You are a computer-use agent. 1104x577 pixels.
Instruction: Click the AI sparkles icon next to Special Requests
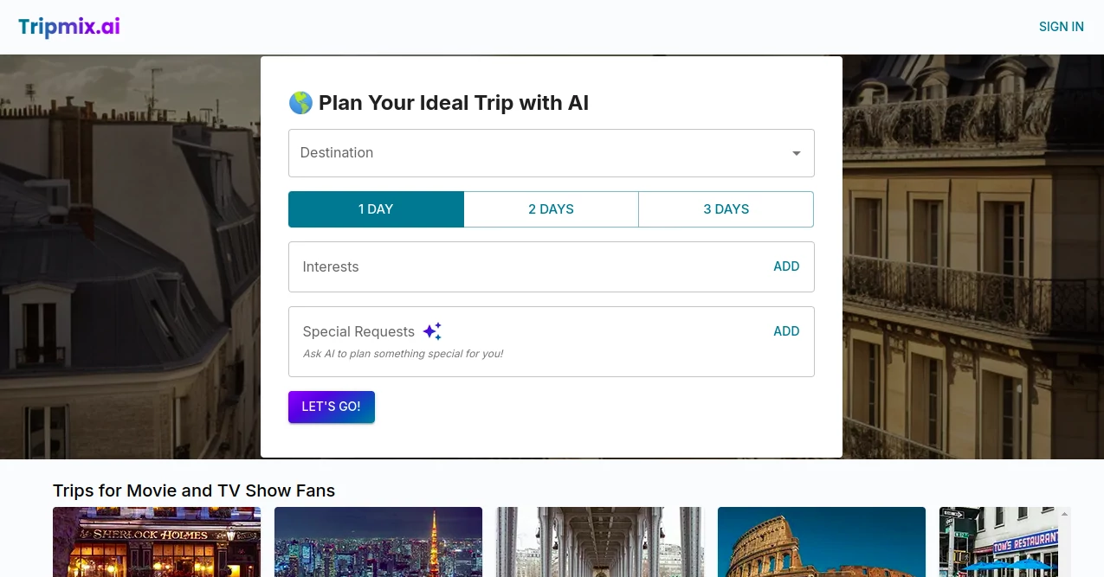[x=432, y=330]
